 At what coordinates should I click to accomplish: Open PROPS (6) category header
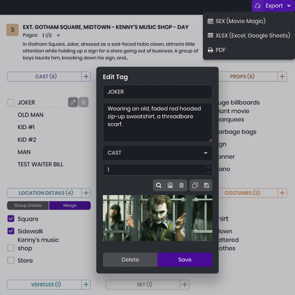pos(248,77)
